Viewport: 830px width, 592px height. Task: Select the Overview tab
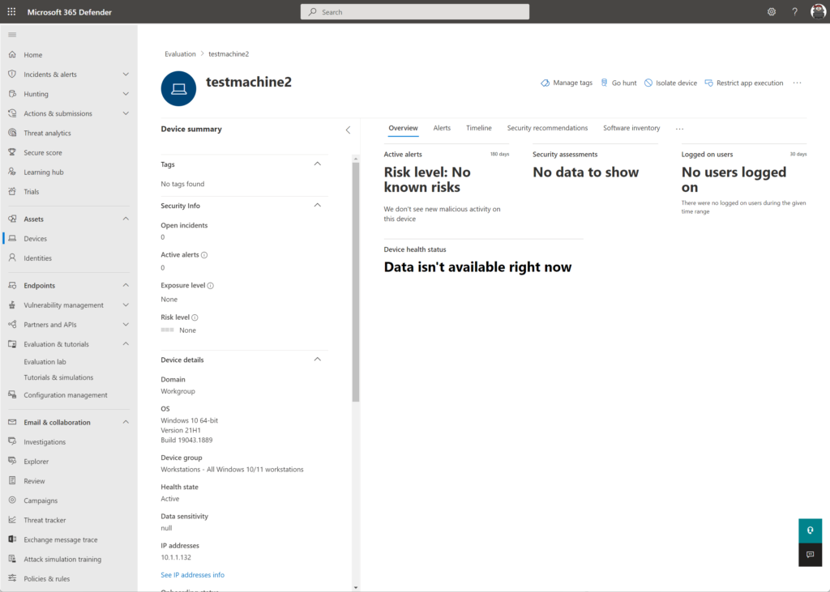(x=403, y=128)
